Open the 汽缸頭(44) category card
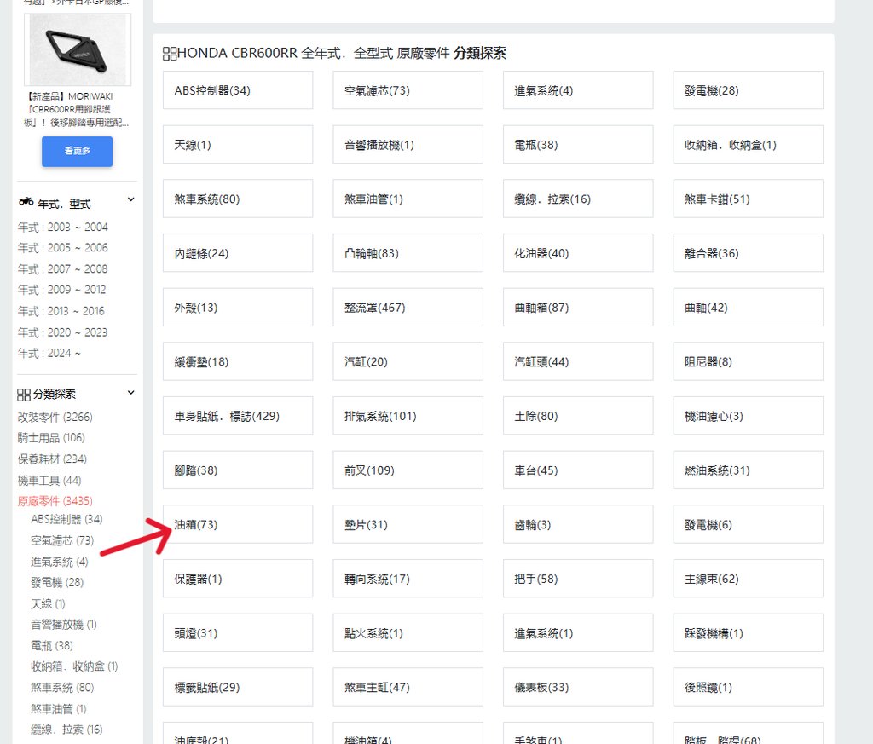Viewport: 873px width, 744px height. (578, 361)
